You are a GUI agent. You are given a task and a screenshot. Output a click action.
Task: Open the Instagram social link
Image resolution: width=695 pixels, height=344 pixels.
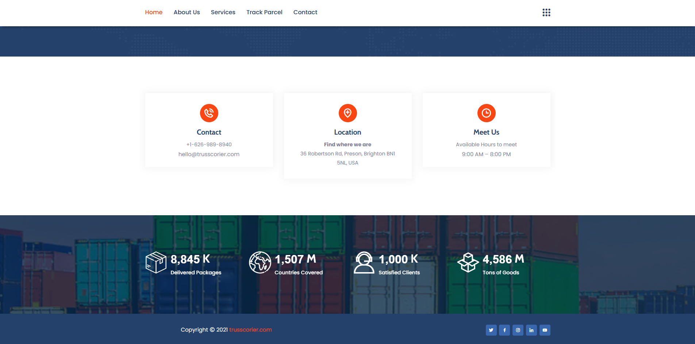coord(518,330)
